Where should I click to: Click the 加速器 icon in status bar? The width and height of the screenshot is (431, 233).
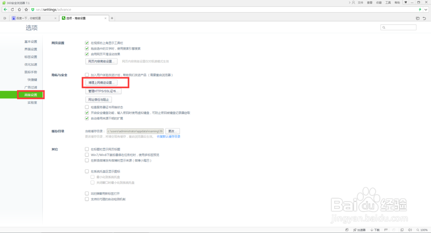coord(359,230)
